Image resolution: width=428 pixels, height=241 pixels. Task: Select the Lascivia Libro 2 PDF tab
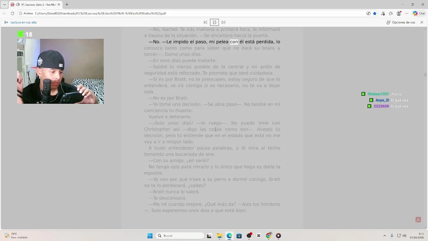coord(35,5)
